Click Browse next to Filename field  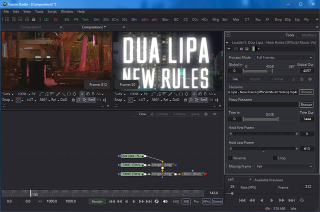(306, 92)
